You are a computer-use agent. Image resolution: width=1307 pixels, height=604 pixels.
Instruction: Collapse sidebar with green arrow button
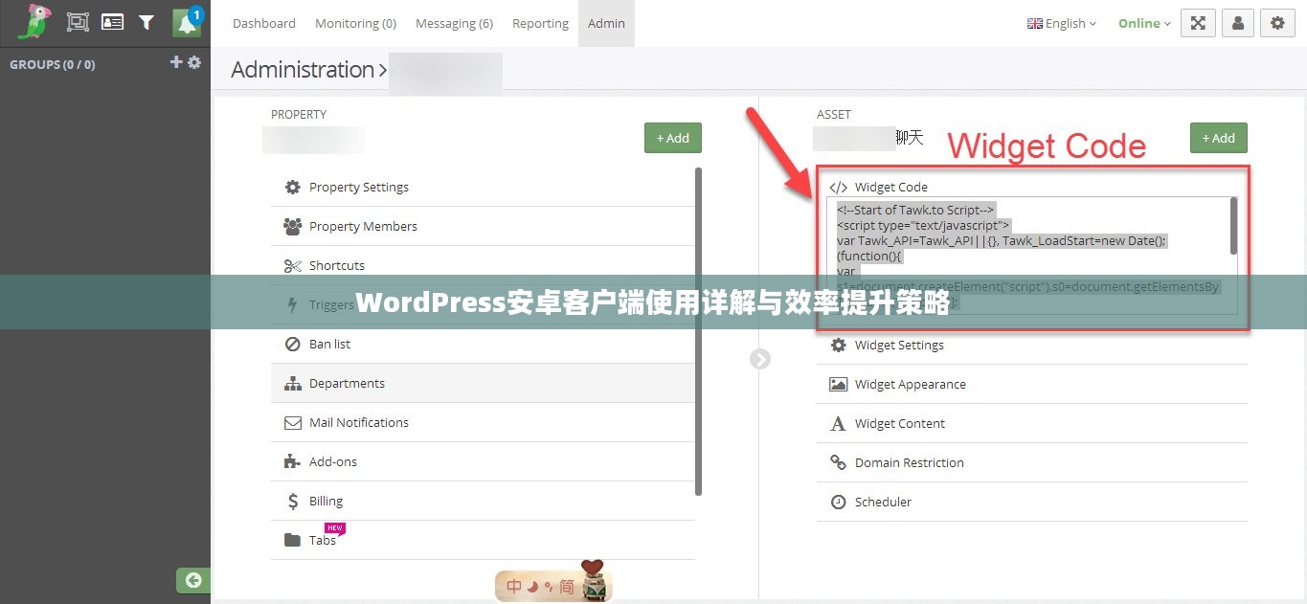coord(193,580)
